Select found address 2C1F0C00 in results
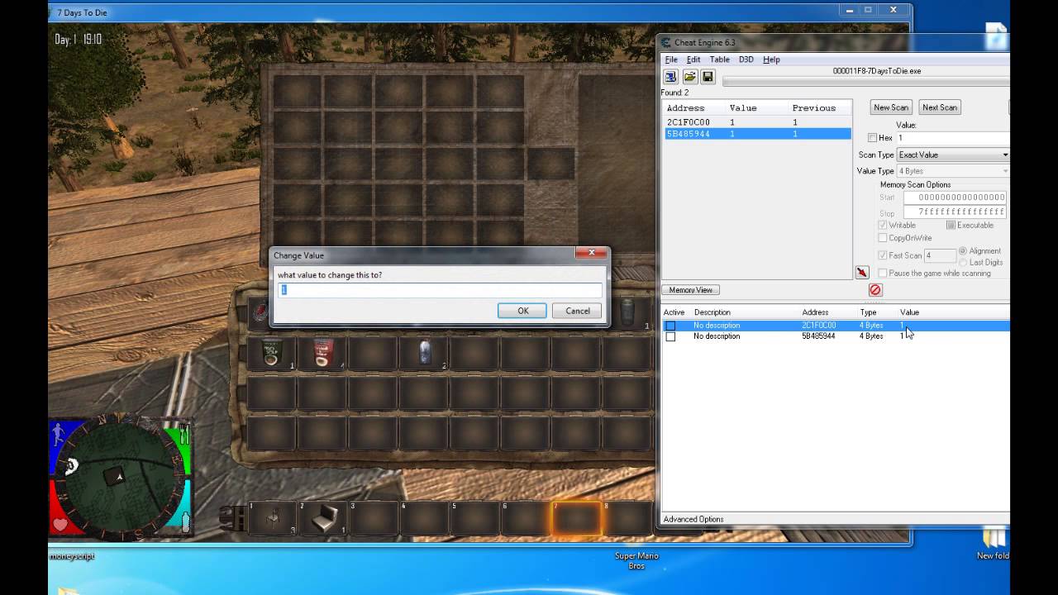The height and width of the screenshot is (595, 1058). [757, 122]
